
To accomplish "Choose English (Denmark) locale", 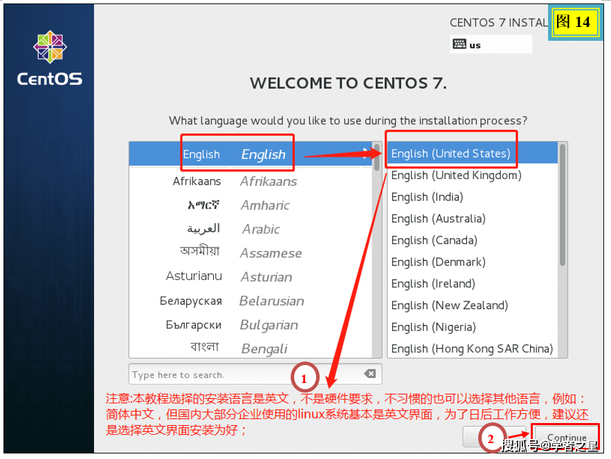I will (473, 262).
